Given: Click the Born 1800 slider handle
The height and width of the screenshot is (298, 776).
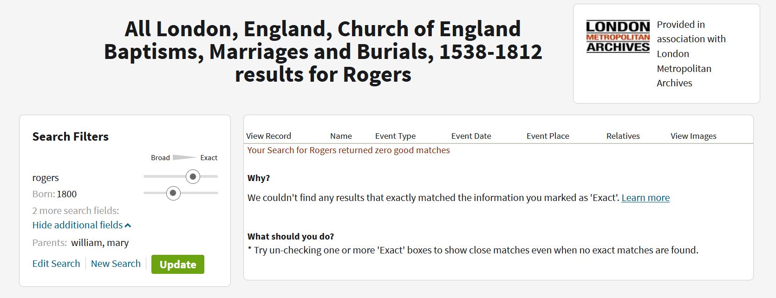Looking at the screenshot, I should (x=173, y=193).
